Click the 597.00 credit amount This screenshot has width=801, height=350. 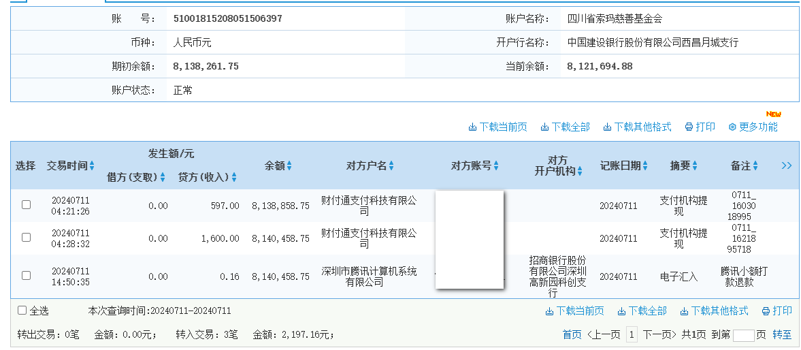tap(225, 206)
